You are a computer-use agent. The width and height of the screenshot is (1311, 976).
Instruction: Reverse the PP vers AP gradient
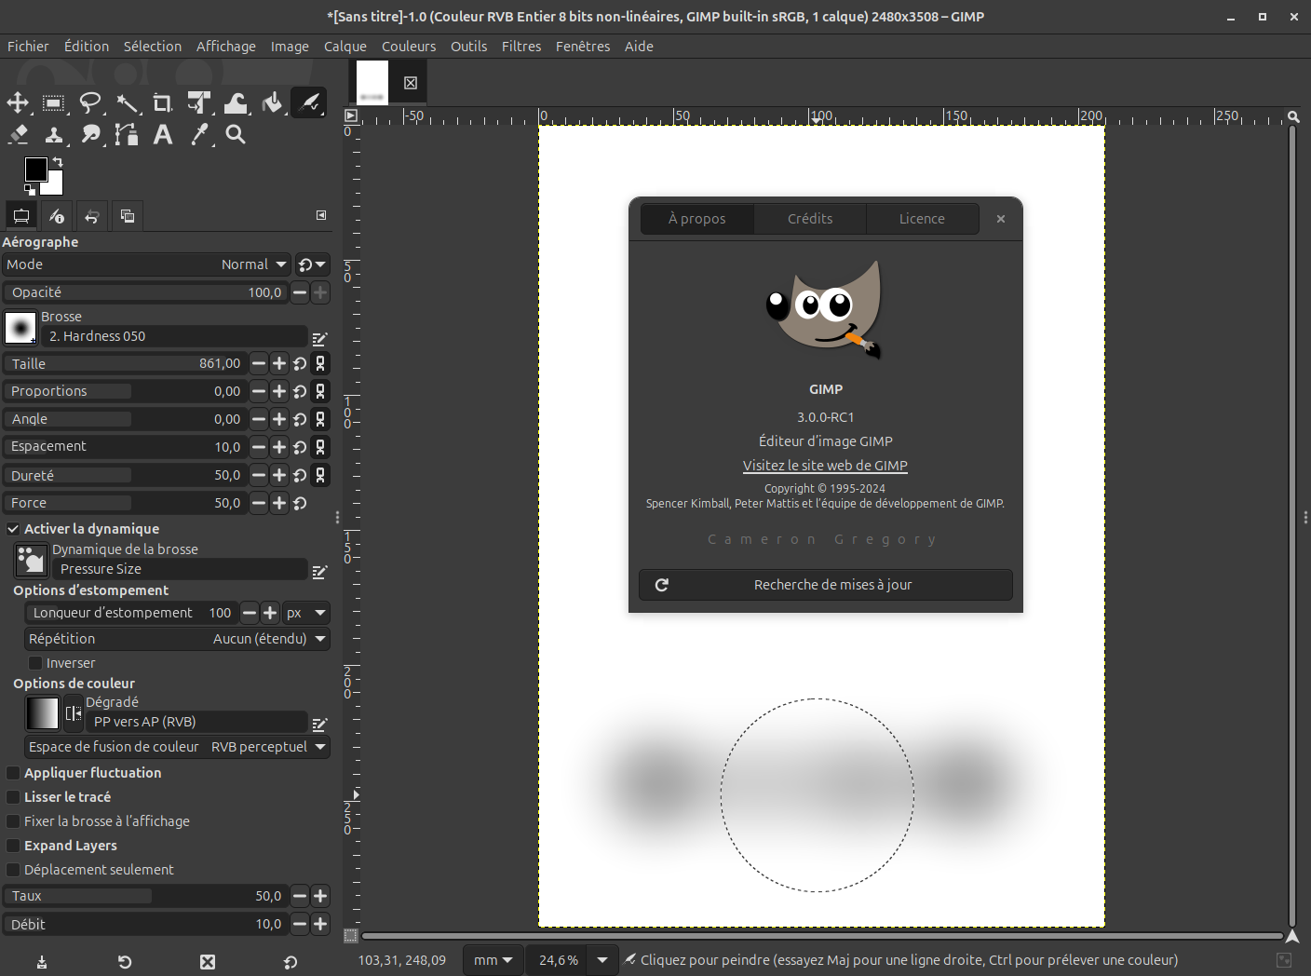(74, 713)
